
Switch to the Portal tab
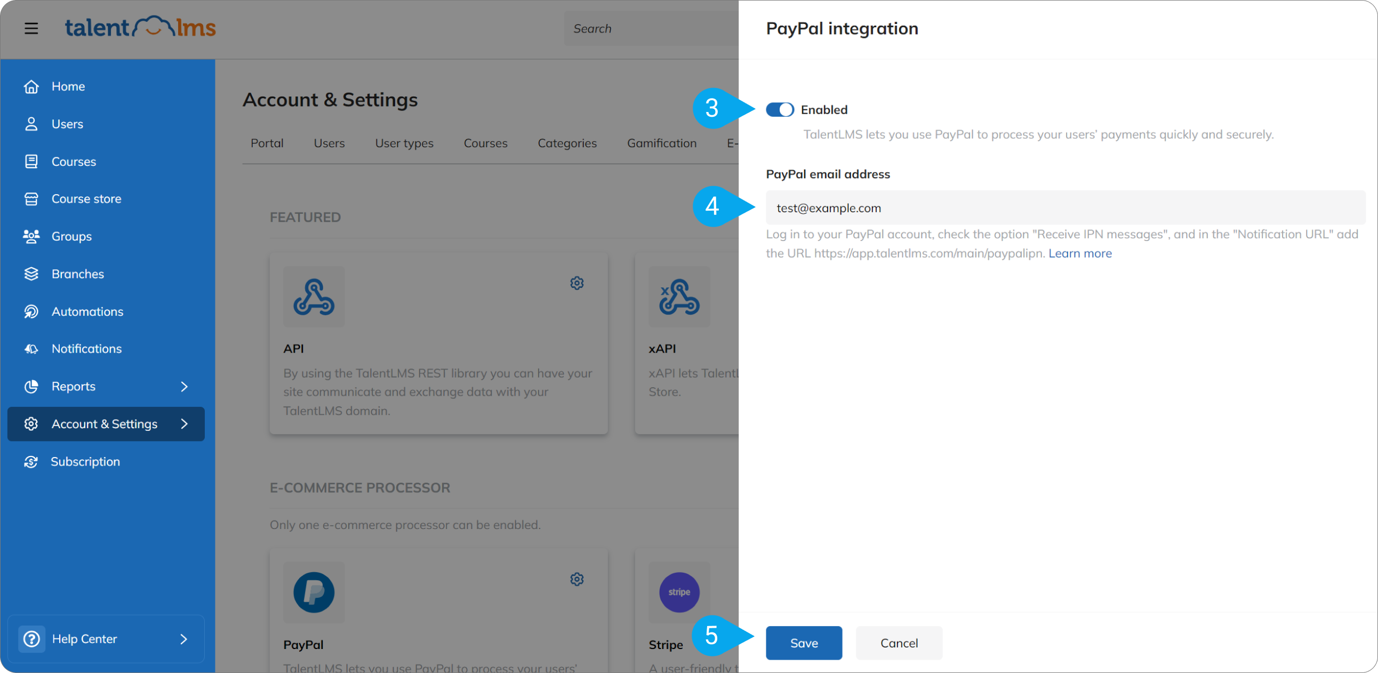click(267, 143)
